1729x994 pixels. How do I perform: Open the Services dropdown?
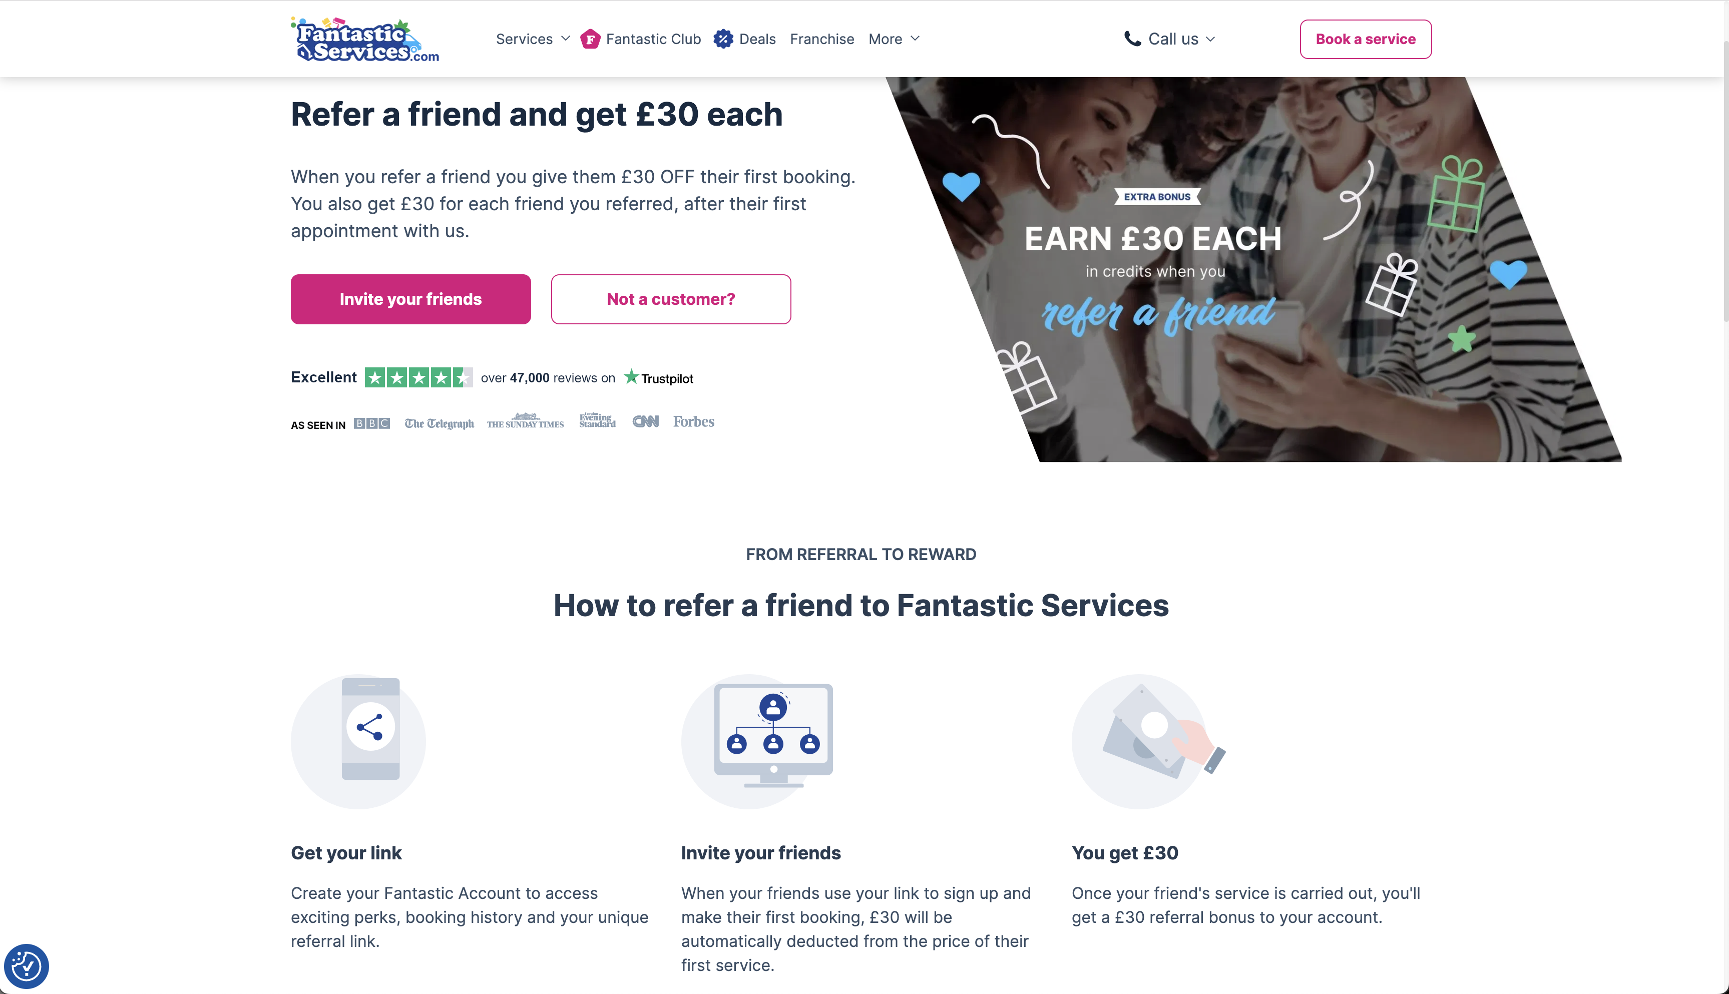(524, 39)
